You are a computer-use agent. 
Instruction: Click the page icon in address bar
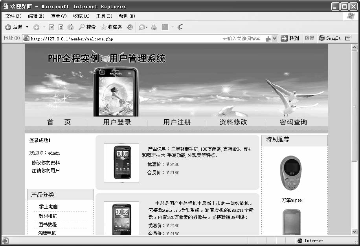pyautogui.click(x=26, y=38)
